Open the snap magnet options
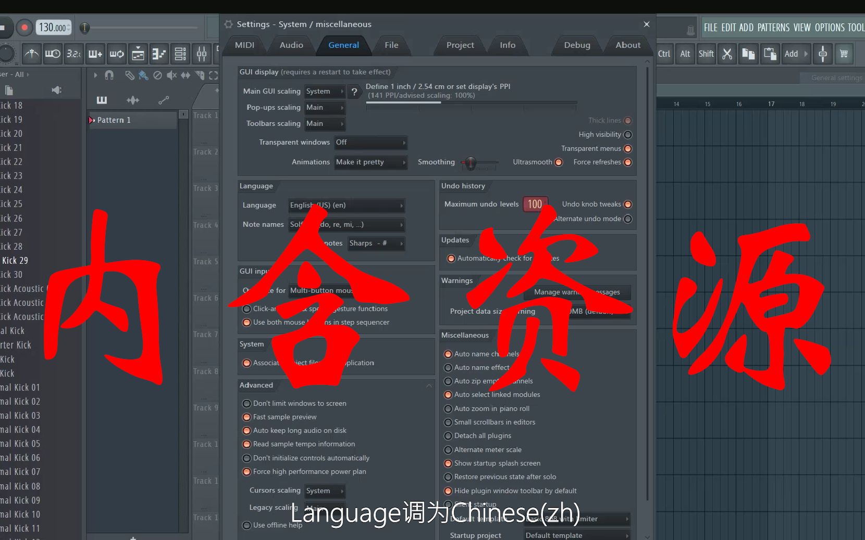This screenshot has height=540, width=865. tap(109, 76)
